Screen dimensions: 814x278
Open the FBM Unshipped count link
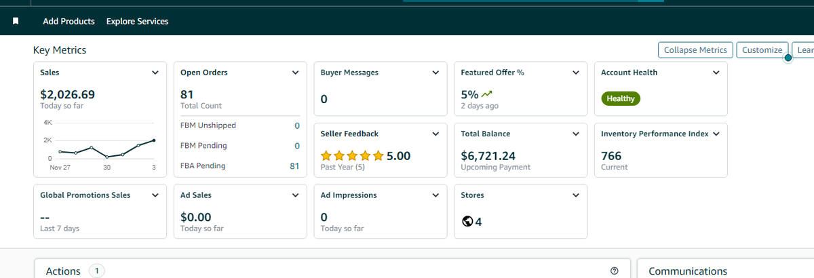[x=297, y=126]
